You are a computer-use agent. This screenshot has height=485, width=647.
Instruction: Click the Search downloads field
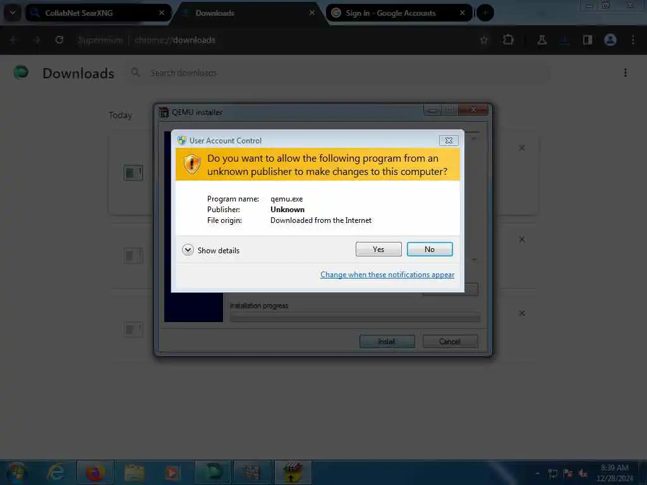pyautogui.click(x=336, y=73)
